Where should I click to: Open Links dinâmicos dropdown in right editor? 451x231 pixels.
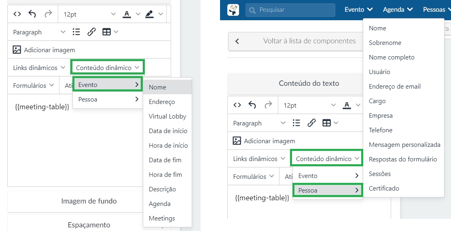[x=259, y=159]
